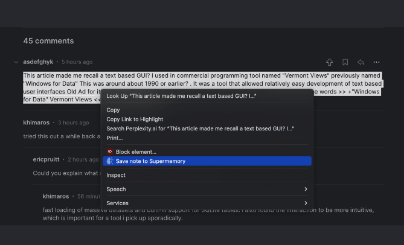404x245 pixels.
Task: Choose Copy Link to Highlight
Action: (135, 119)
